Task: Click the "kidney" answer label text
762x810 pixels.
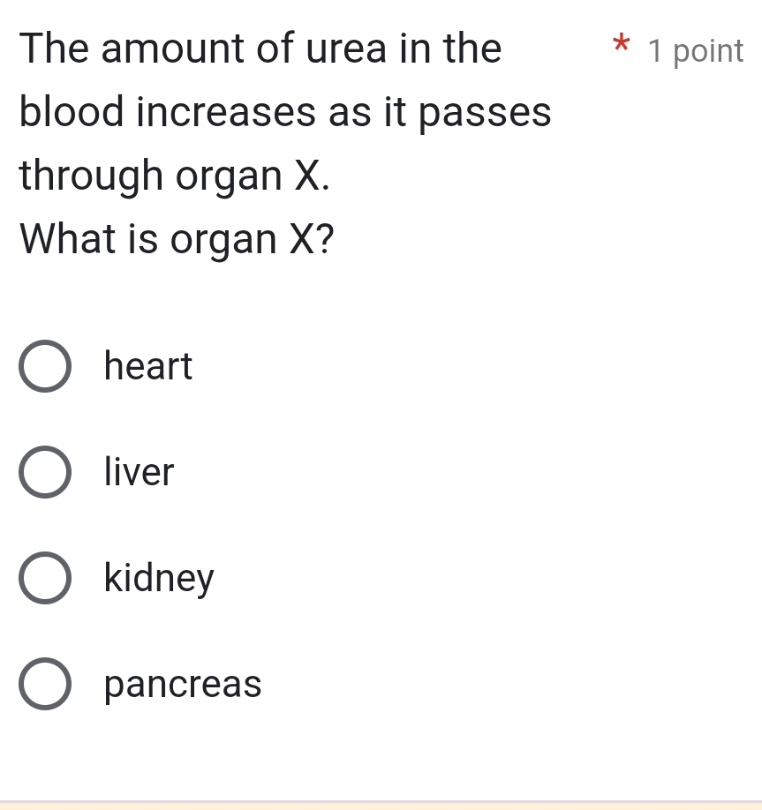Action: pos(159,579)
